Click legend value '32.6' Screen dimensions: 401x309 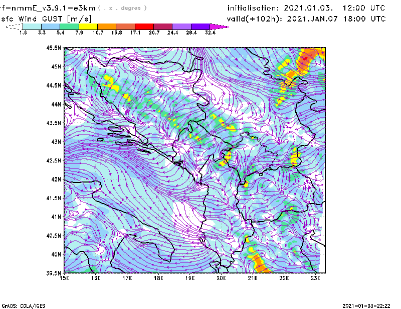[x=210, y=32]
